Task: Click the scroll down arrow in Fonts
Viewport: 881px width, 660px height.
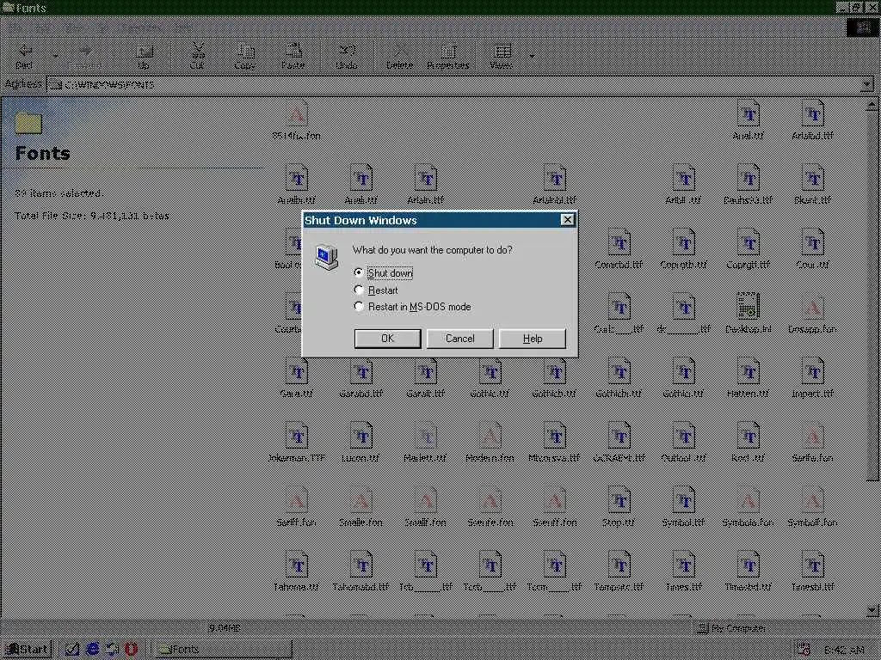Action: [x=872, y=609]
